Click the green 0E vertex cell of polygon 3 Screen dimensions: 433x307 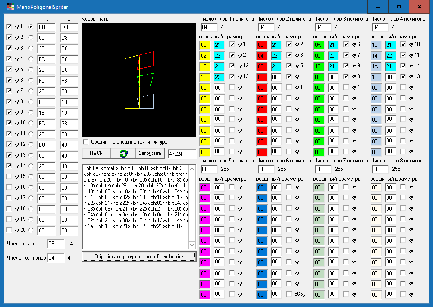click(x=319, y=77)
